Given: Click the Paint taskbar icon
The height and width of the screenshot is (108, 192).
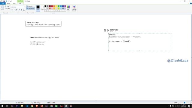Looking at the screenshot, I should (66, 106).
